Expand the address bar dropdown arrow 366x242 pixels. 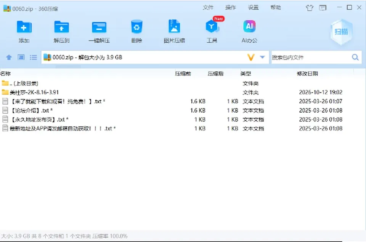click(x=262, y=57)
